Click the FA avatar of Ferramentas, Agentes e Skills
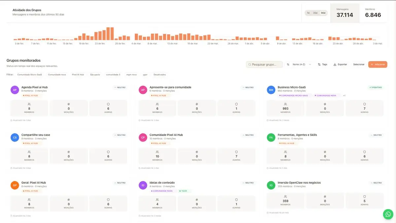Viewport: 396px width, 223px height. click(271, 137)
